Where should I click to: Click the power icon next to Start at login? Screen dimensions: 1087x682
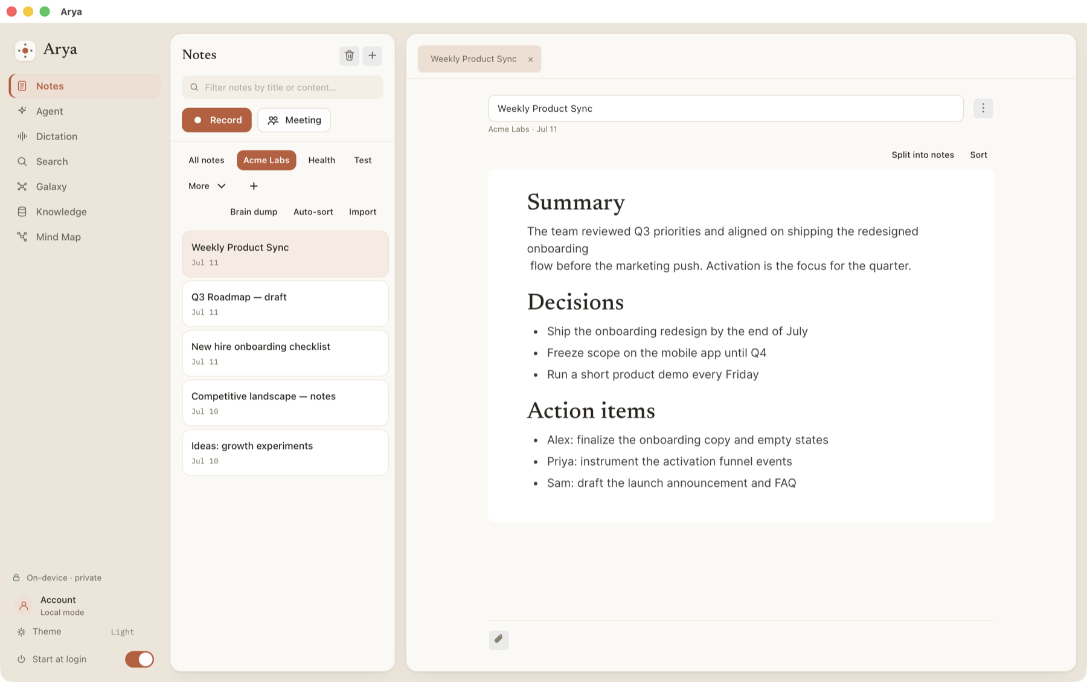click(21, 659)
